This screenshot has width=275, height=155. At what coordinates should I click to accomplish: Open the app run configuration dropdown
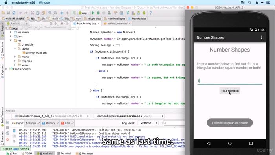point(84,13)
